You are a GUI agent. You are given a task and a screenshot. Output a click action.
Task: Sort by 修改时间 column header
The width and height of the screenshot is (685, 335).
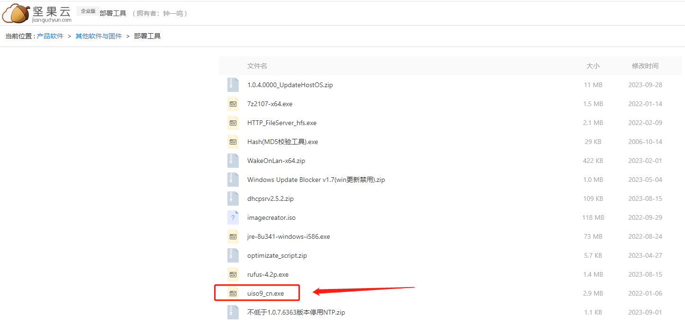(645, 66)
